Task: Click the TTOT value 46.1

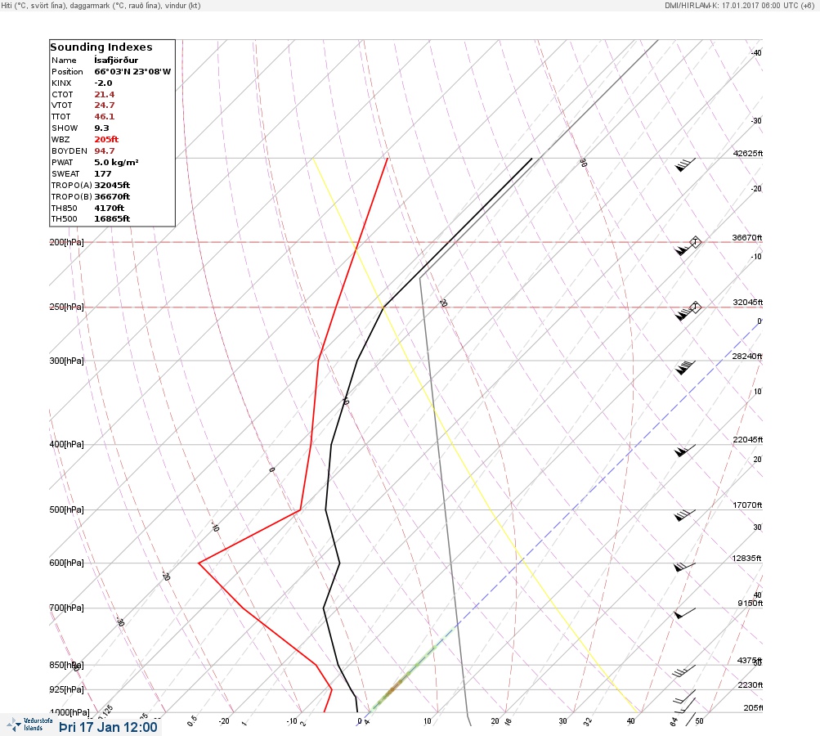Action: pyautogui.click(x=105, y=117)
